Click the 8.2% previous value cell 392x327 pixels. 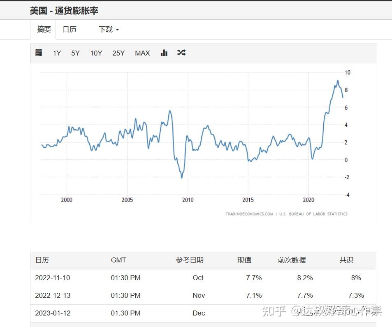click(x=305, y=278)
